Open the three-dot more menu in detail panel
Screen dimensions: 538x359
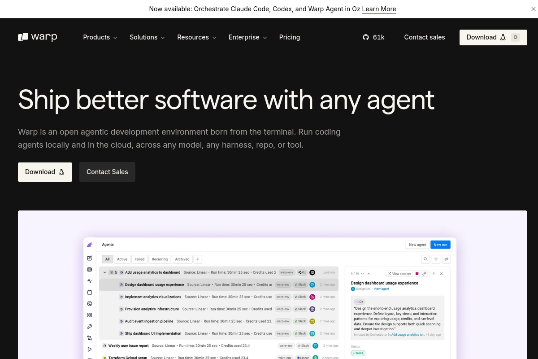pyautogui.click(x=434, y=273)
